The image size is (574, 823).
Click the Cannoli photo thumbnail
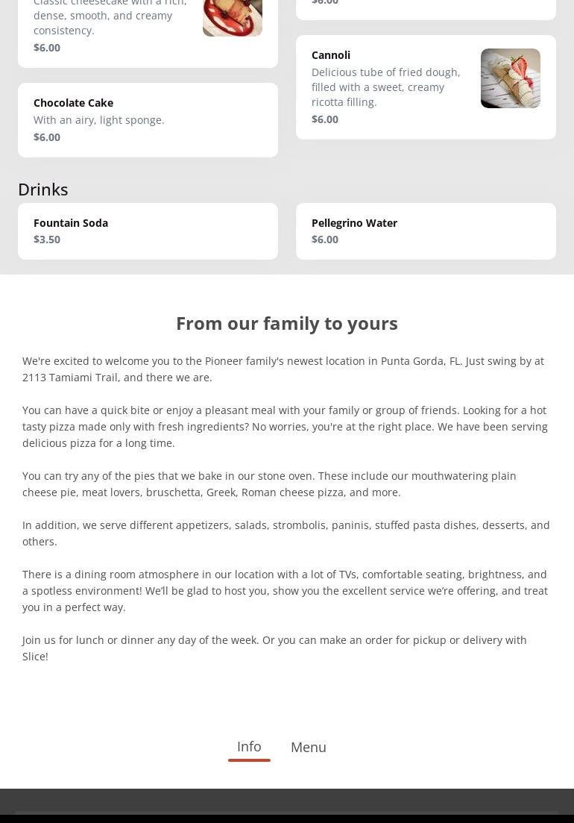(x=510, y=78)
